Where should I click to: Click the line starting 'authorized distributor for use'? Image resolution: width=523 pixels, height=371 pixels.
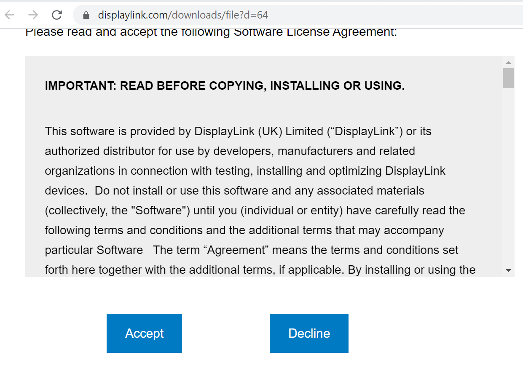pyautogui.click(x=230, y=151)
